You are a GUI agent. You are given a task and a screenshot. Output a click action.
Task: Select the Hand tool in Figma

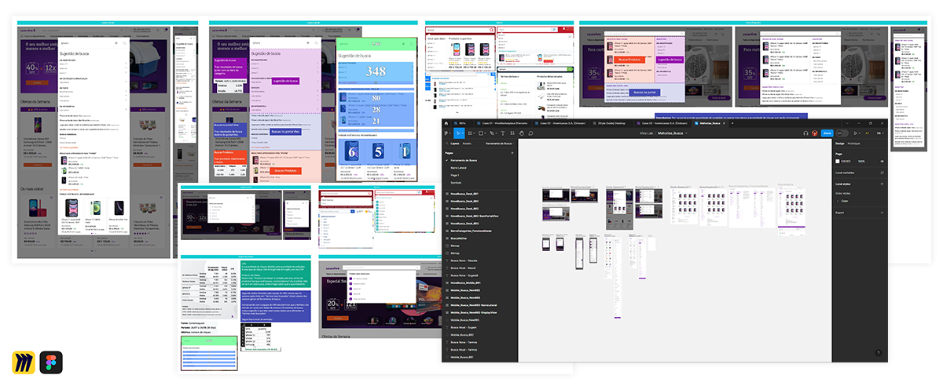(522, 133)
